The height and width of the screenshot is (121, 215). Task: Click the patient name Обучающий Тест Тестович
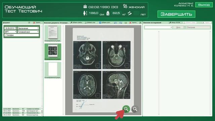(x=23, y=9)
